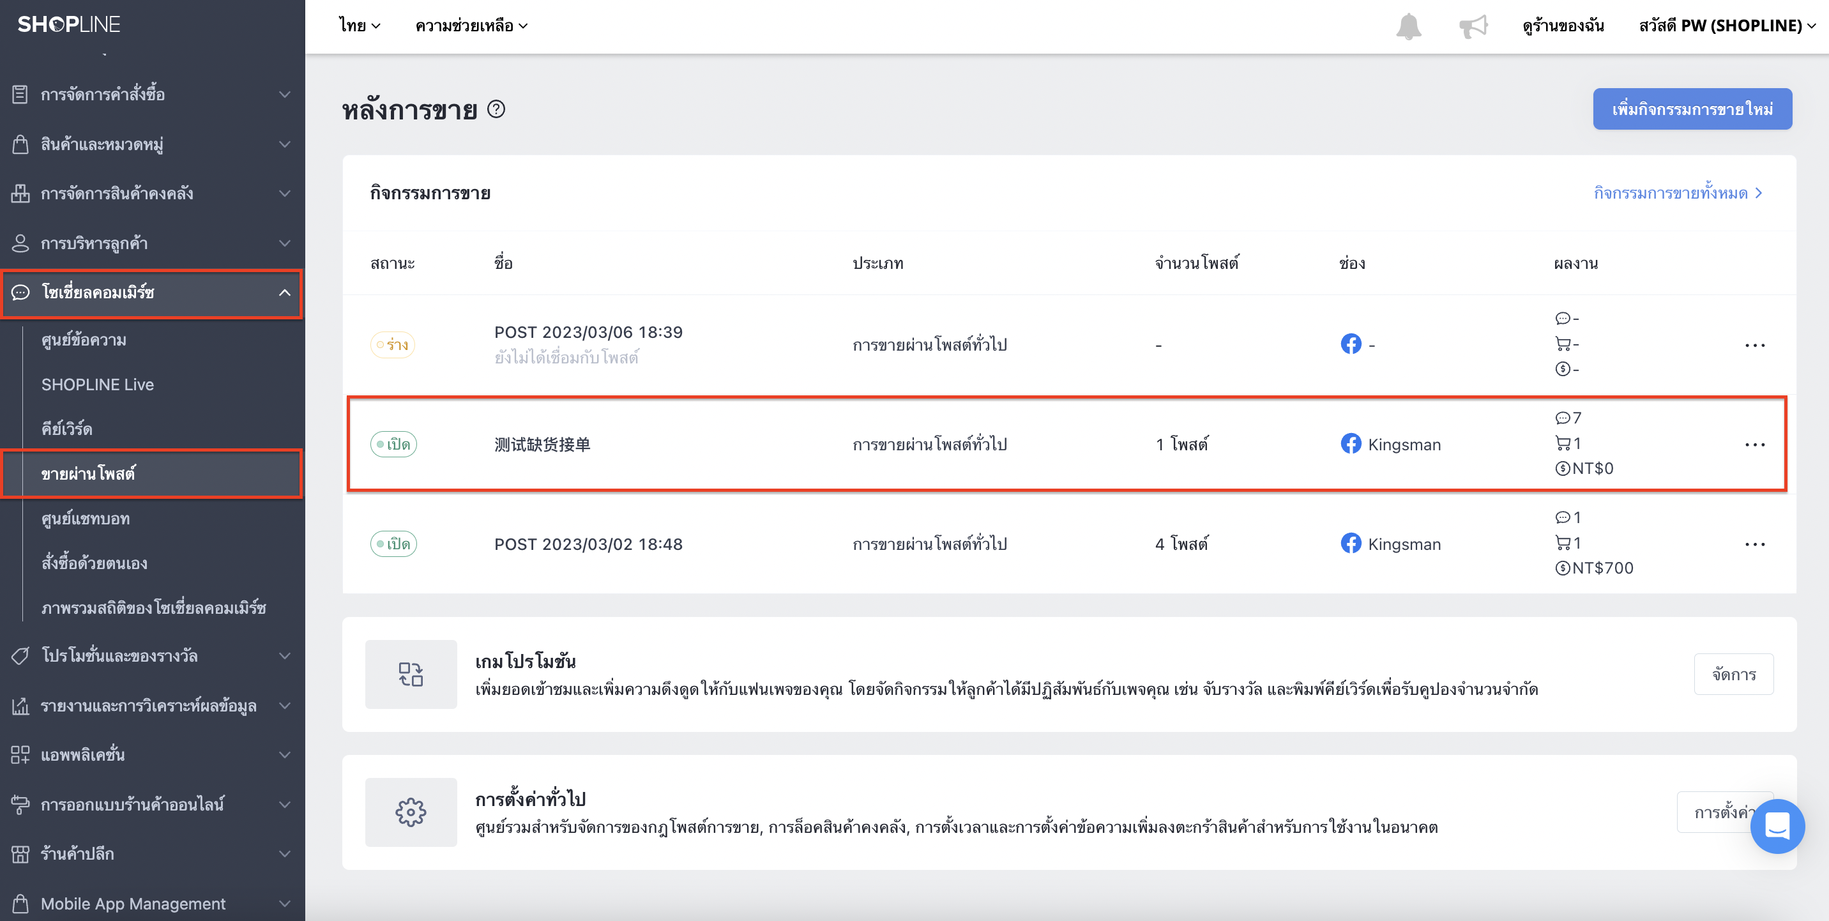Open ศูนย์แชทบอท submenu item
This screenshot has width=1829, height=921.
(85, 519)
